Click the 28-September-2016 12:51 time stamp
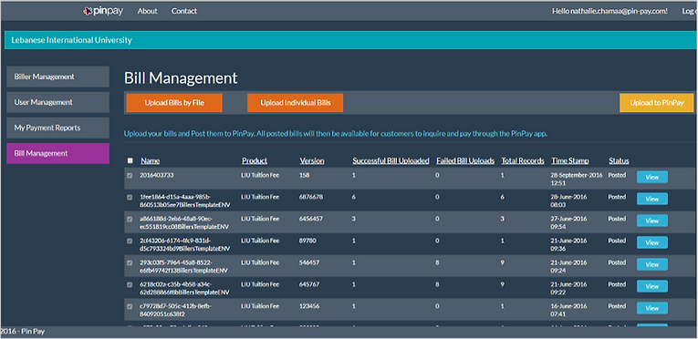 [577, 179]
